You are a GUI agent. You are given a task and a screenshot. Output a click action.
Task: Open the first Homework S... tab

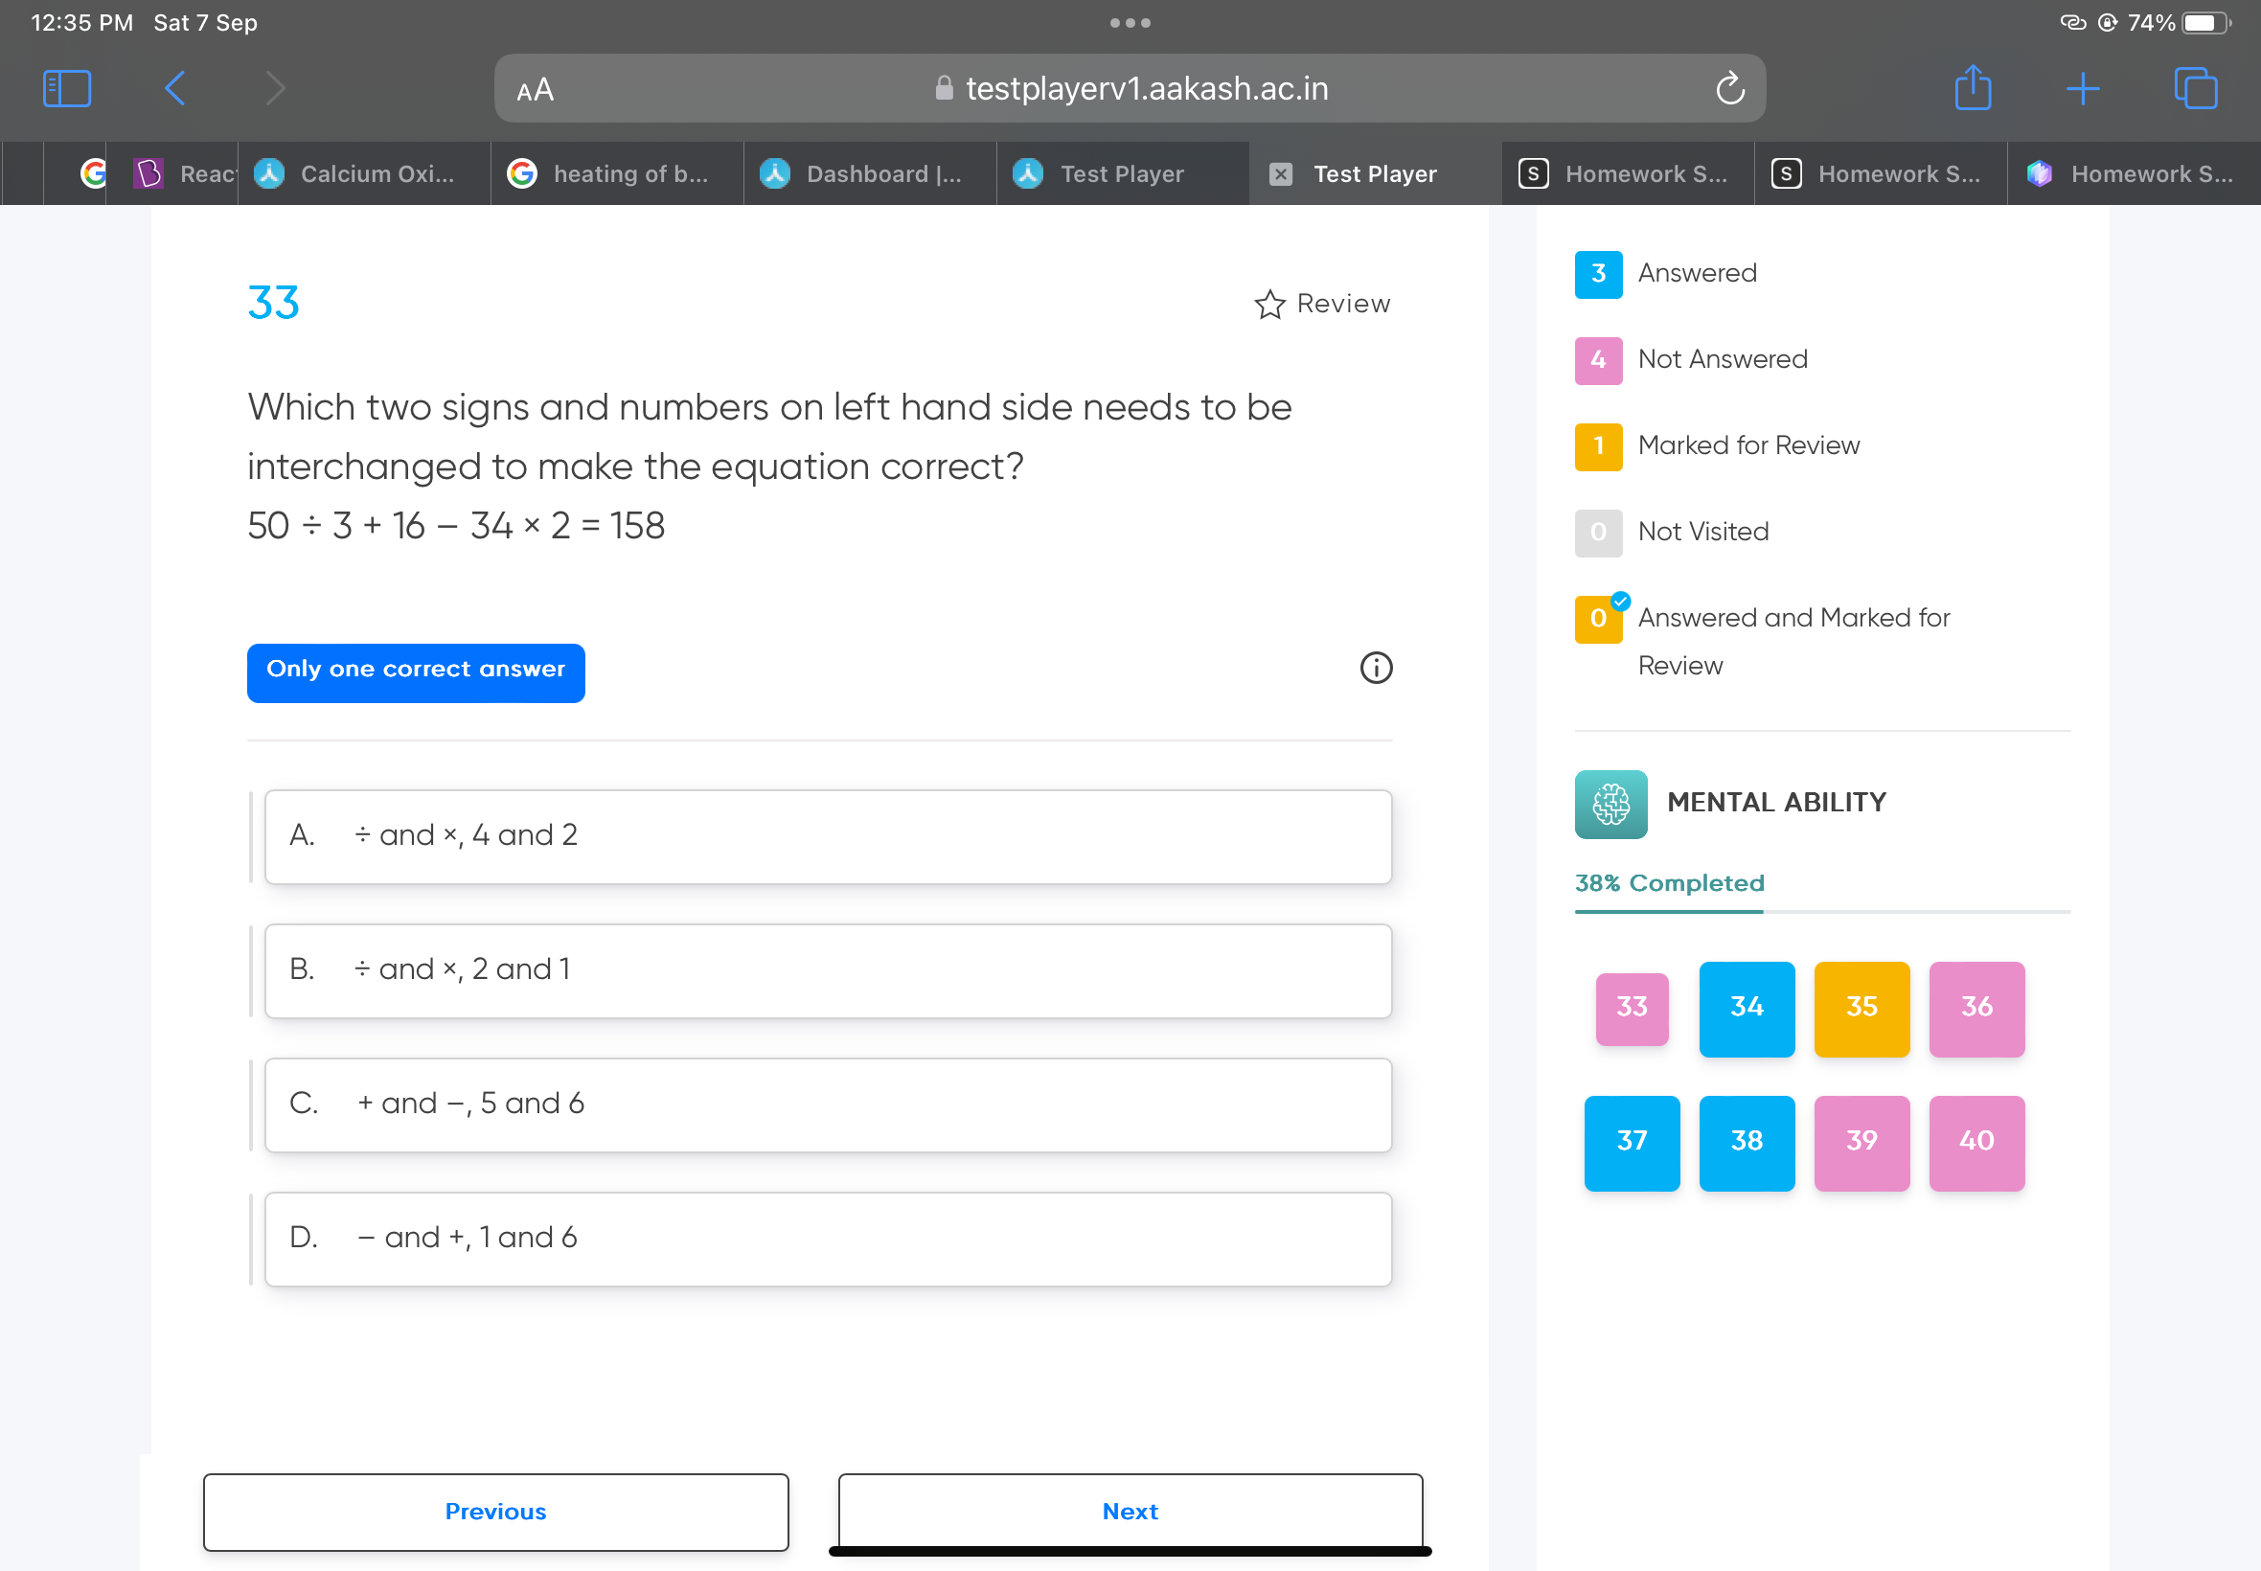[x=1628, y=173]
